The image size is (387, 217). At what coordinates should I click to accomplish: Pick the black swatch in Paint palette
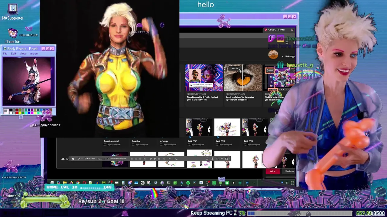click(11, 110)
